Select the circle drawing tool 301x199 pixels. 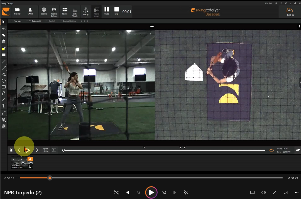4,81
